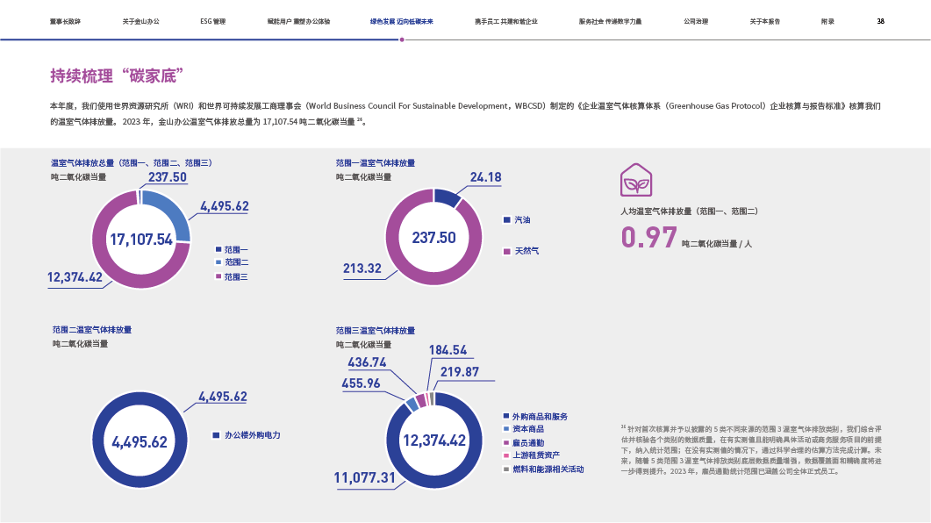Go to the 关于金山办公 section tab

tap(140, 21)
